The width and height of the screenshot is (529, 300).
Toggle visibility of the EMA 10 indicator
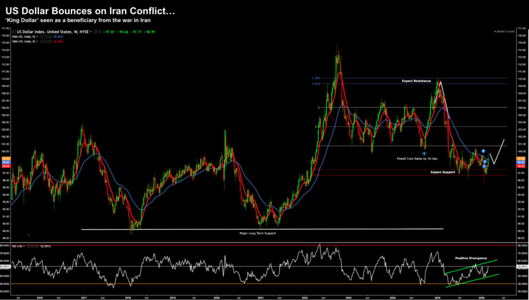[43, 41]
